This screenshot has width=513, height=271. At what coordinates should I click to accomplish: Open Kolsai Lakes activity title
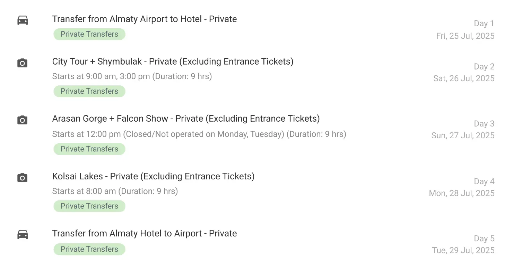(154, 176)
